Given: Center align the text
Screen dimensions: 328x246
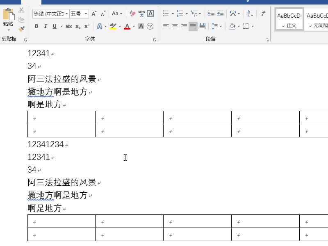Looking at the screenshot, I should pyautogui.click(x=175, y=26).
